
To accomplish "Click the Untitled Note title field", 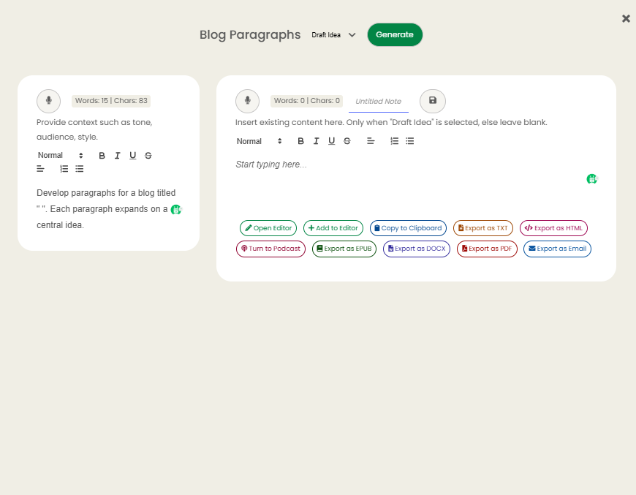I will (x=379, y=102).
